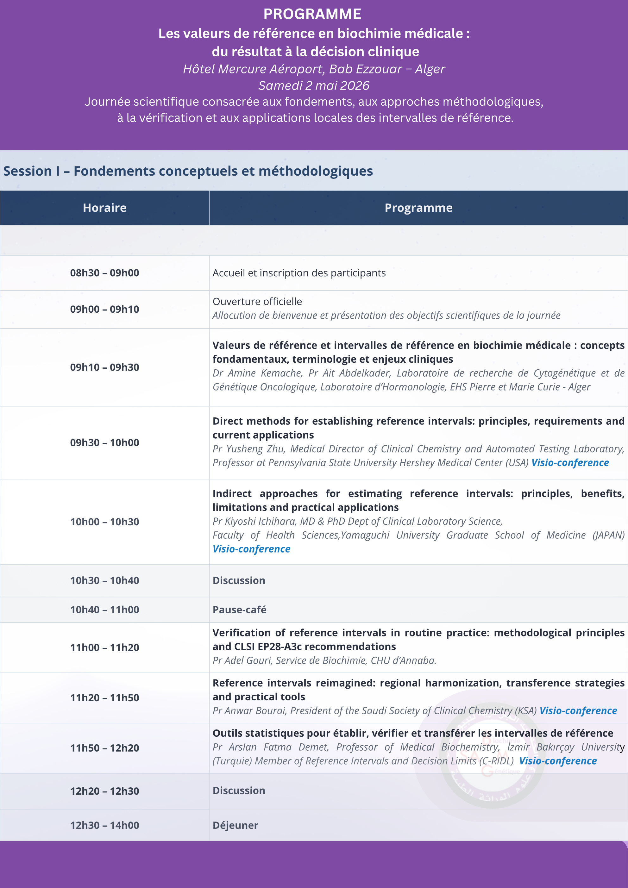Click the time slot 10h30 – 10h40

[104, 580]
